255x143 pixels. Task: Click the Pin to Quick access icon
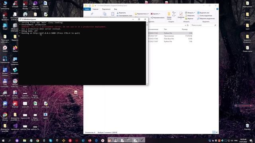pyautogui.click(x=92, y=14)
